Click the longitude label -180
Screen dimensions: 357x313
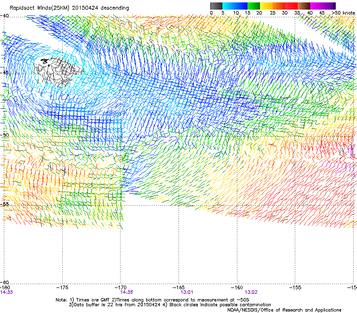click(x=5, y=288)
